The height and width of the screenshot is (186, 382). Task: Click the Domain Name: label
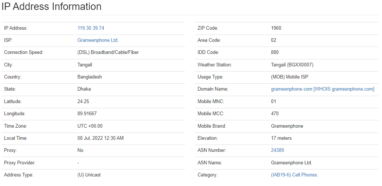tap(213, 89)
